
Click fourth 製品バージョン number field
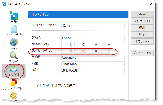pos(105,45)
